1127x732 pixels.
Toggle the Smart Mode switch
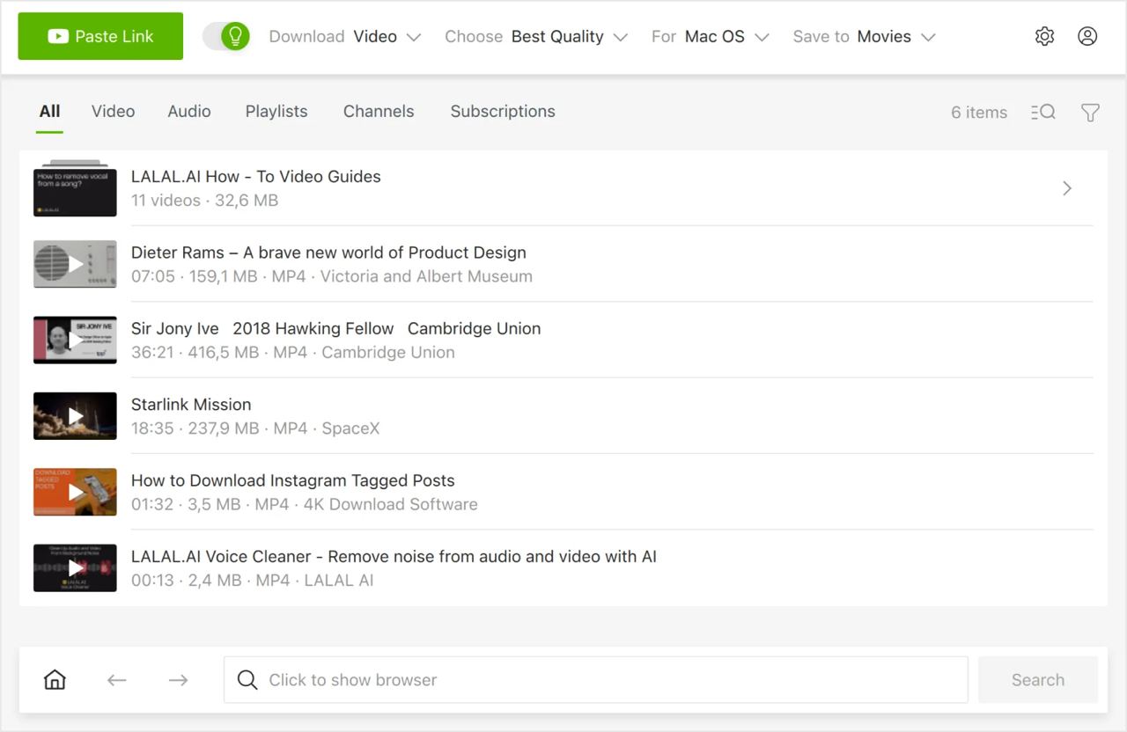click(x=226, y=36)
